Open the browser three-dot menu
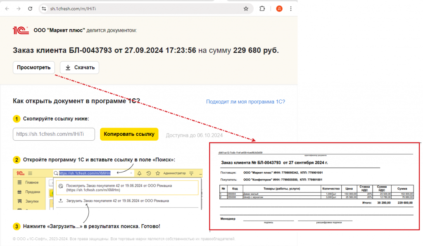The image size is (423, 246). coord(291,9)
